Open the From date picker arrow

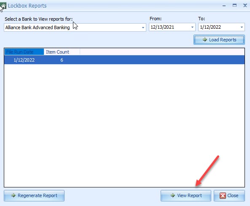[x=192, y=27]
